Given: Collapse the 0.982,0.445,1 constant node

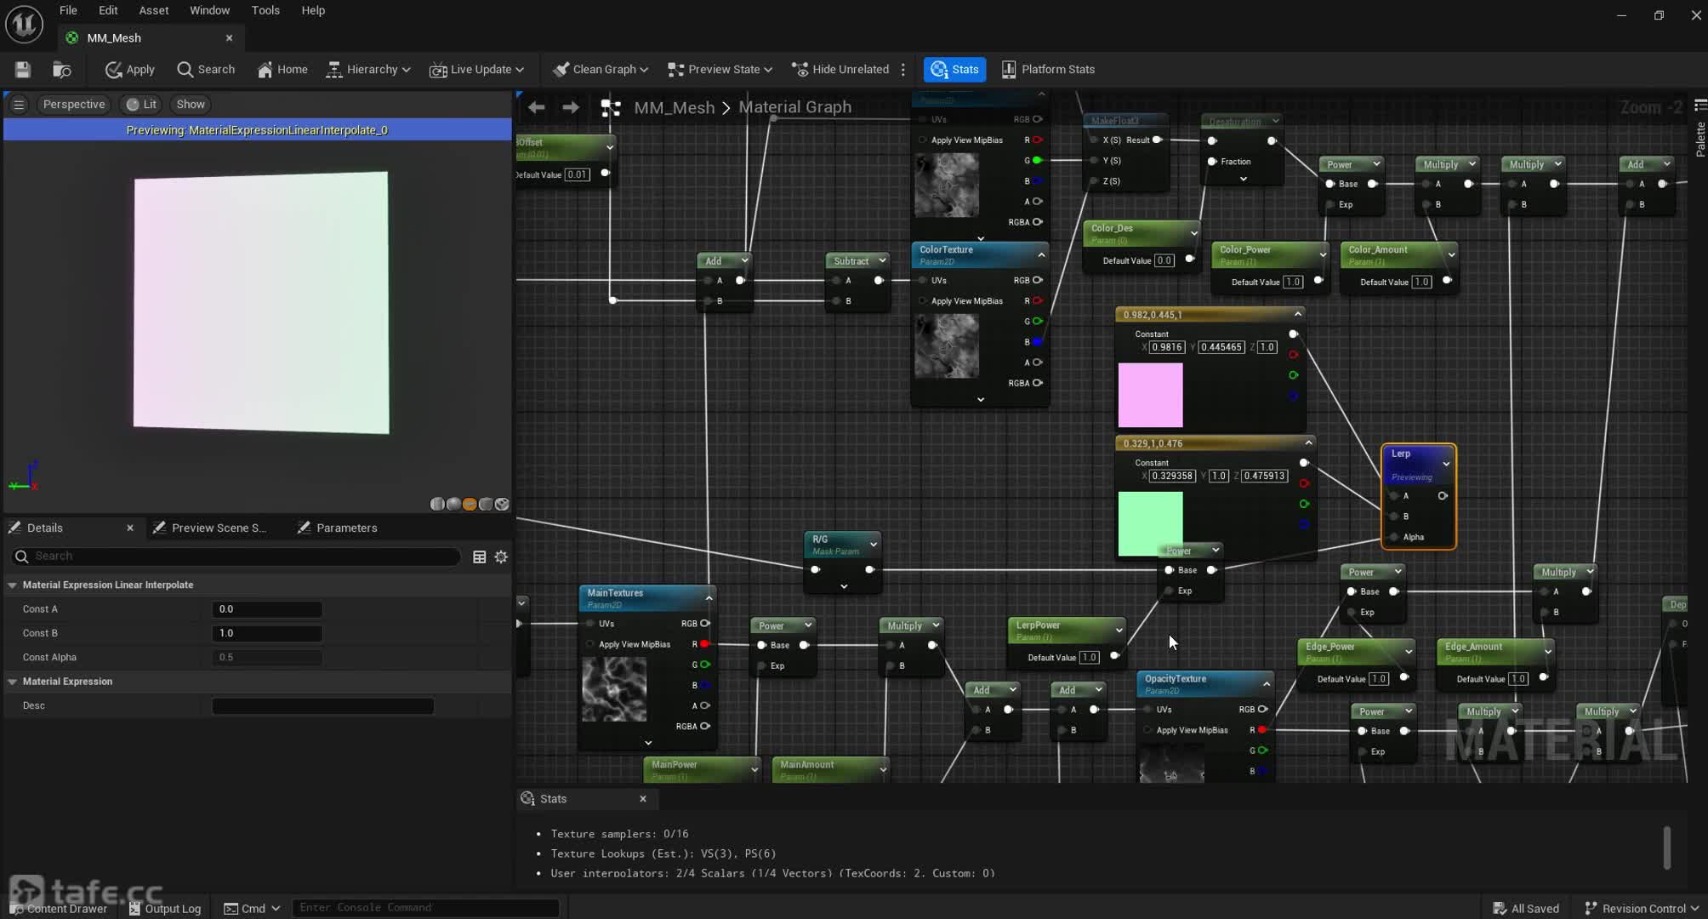Looking at the screenshot, I should tap(1298, 314).
